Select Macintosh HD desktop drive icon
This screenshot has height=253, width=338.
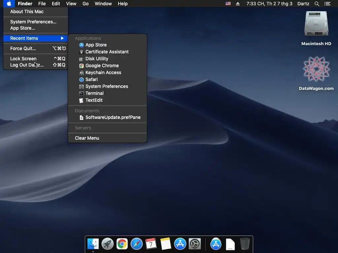[316, 24]
